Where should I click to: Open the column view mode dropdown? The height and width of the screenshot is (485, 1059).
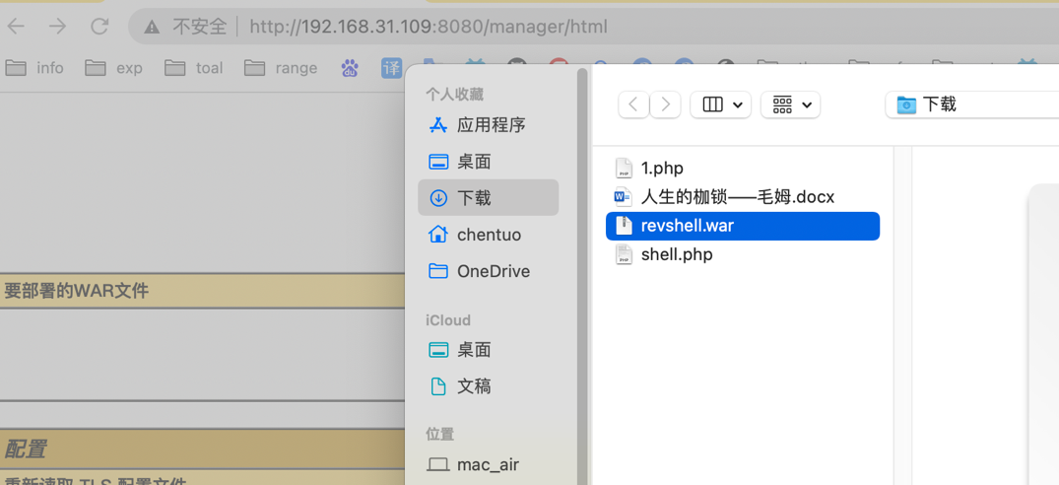721,104
